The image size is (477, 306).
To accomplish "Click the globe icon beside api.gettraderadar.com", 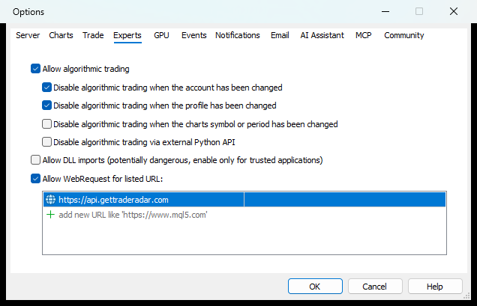I will (x=50, y=200).
